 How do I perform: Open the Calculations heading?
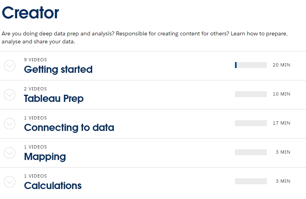point(53,186)
